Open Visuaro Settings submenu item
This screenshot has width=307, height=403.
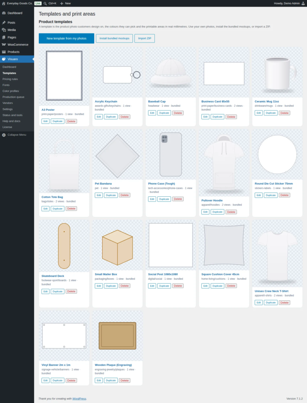(7, 109)
